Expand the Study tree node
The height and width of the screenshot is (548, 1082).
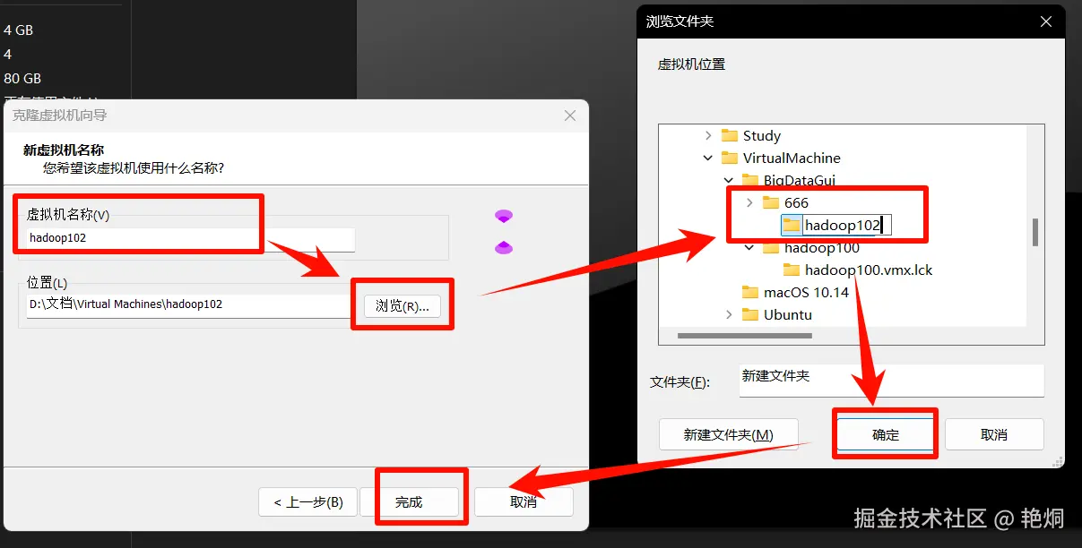(708, 135)
